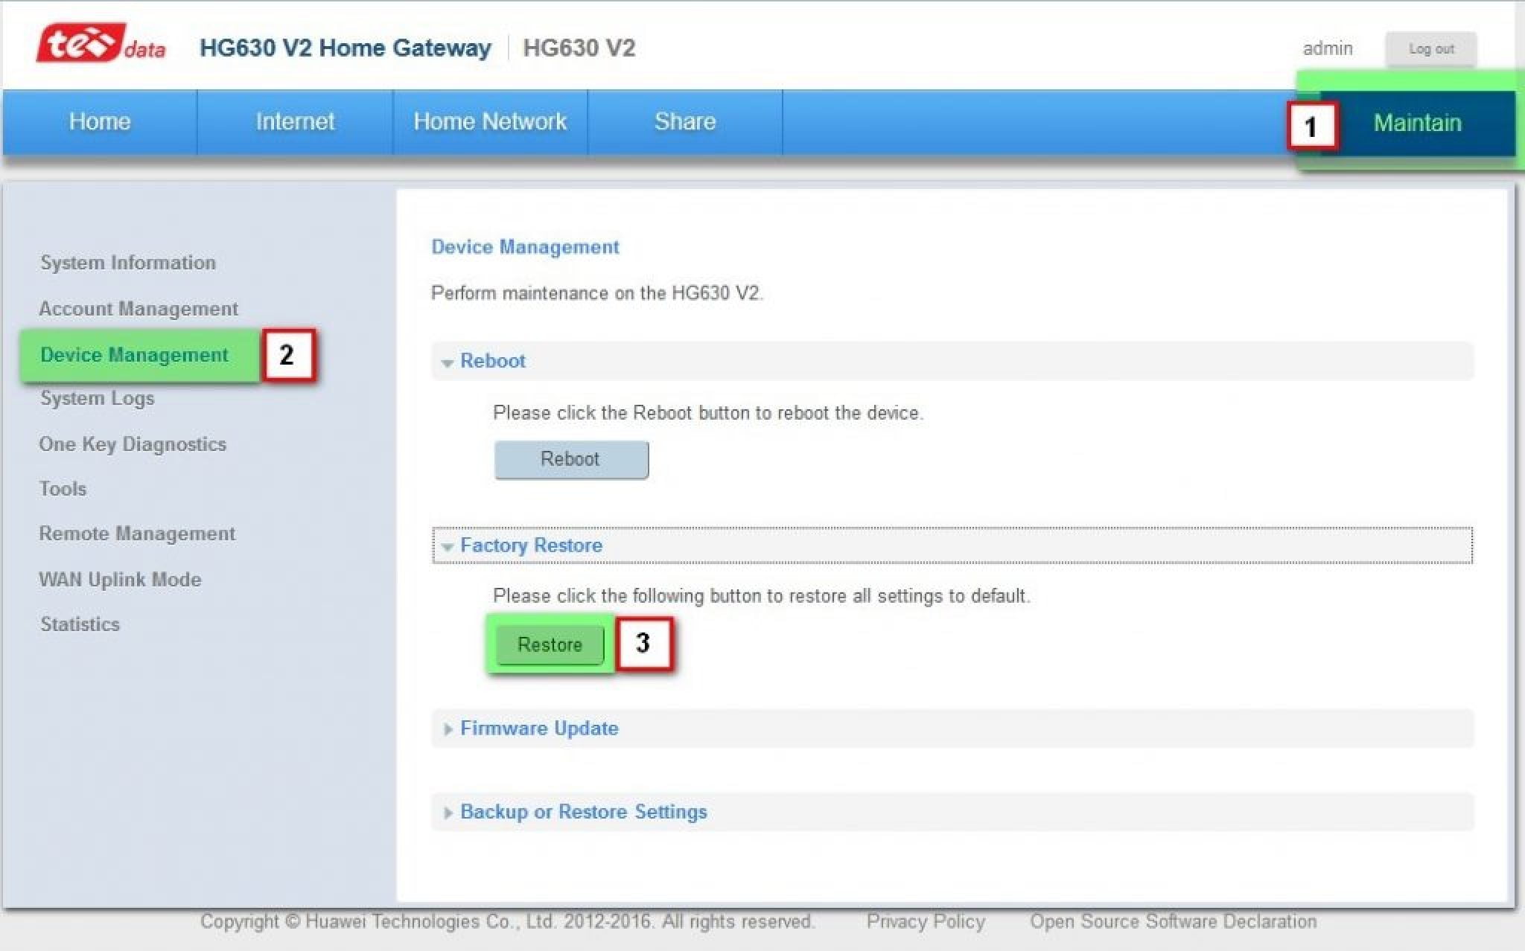
Task: Select WAN Uplink Mode
Action: pos(120,579)
